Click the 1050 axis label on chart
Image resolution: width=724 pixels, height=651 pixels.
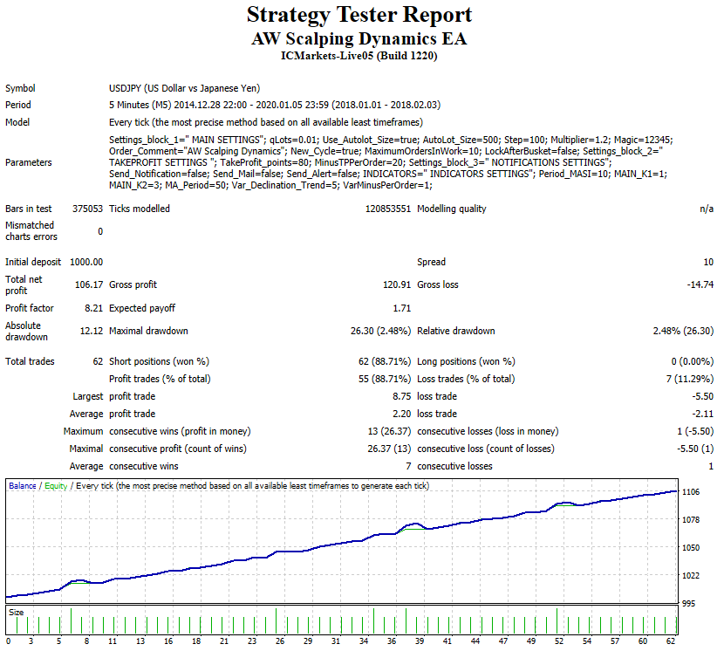pos(691,548)
